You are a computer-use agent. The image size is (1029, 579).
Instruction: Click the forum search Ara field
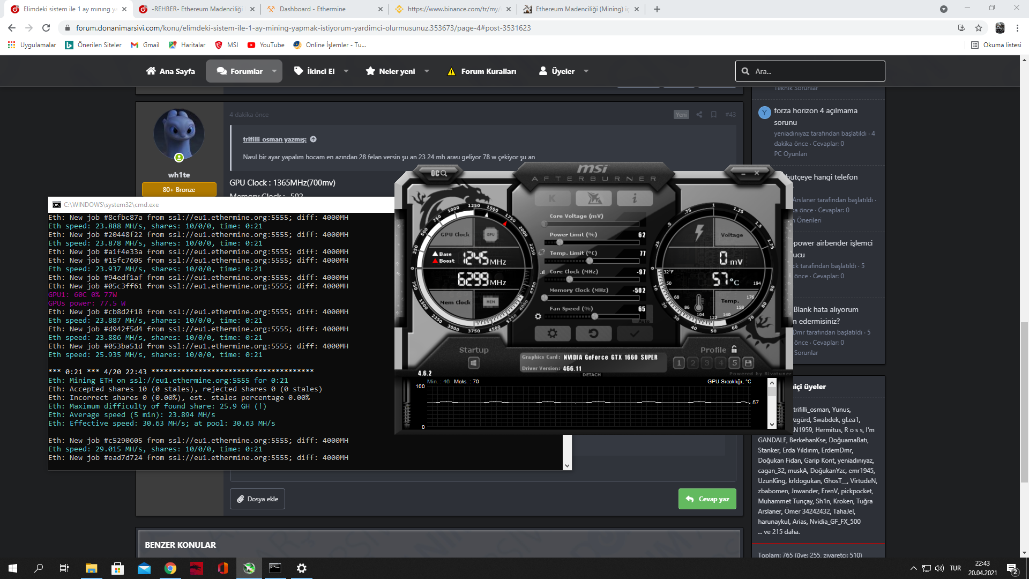[810, 71]
